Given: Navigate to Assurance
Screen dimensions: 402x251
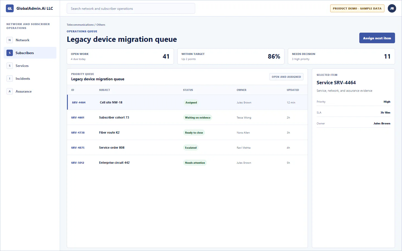Looking at the screenshot, I should click(x=30, y=91).
